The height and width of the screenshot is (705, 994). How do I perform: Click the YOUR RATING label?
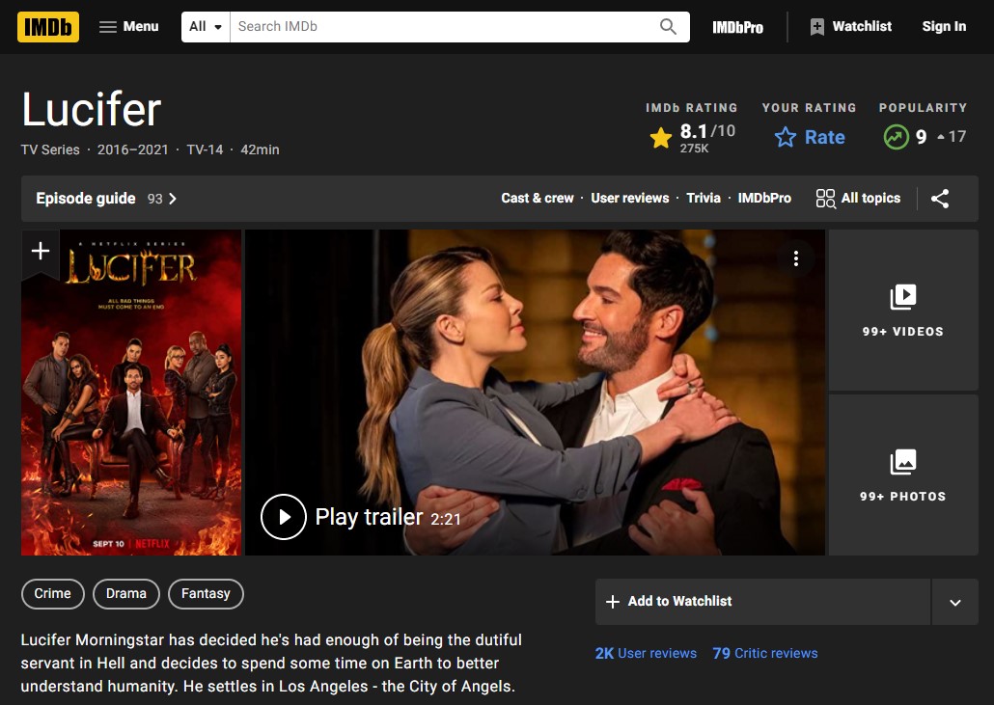pos(809,108)
